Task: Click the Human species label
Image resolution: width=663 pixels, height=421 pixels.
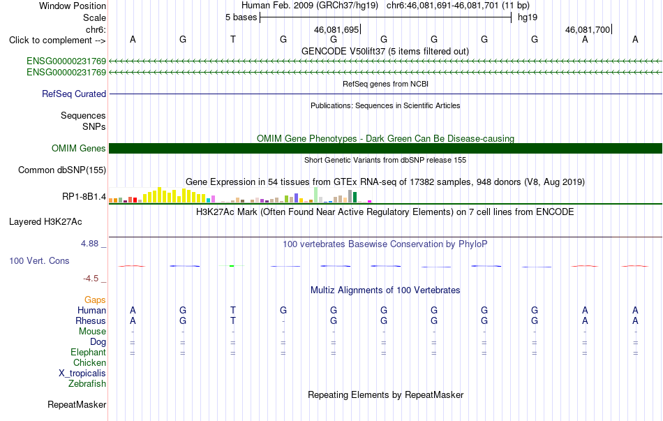Action: (x=91, y=310)
